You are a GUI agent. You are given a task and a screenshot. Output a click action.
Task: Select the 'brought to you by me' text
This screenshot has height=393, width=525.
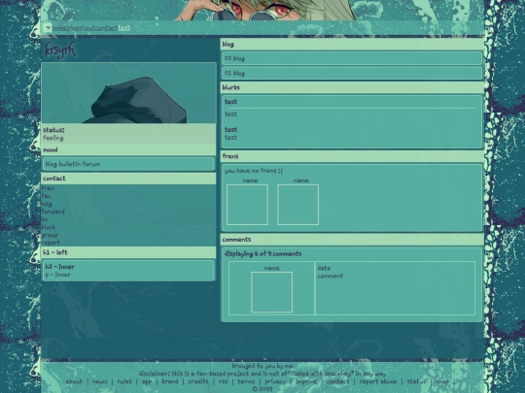pos(262,366)
